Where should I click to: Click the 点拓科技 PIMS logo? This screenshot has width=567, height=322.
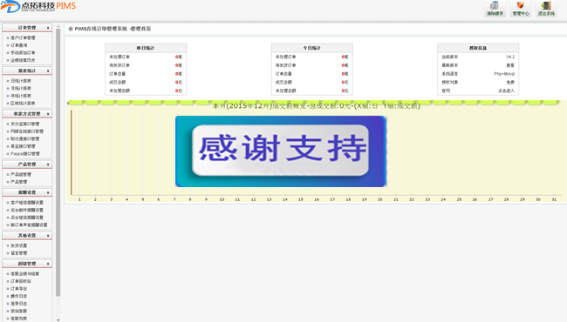38,6
